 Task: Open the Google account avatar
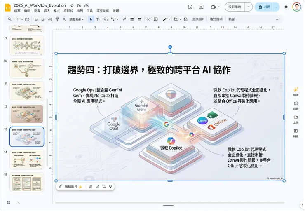click(297, 7)
